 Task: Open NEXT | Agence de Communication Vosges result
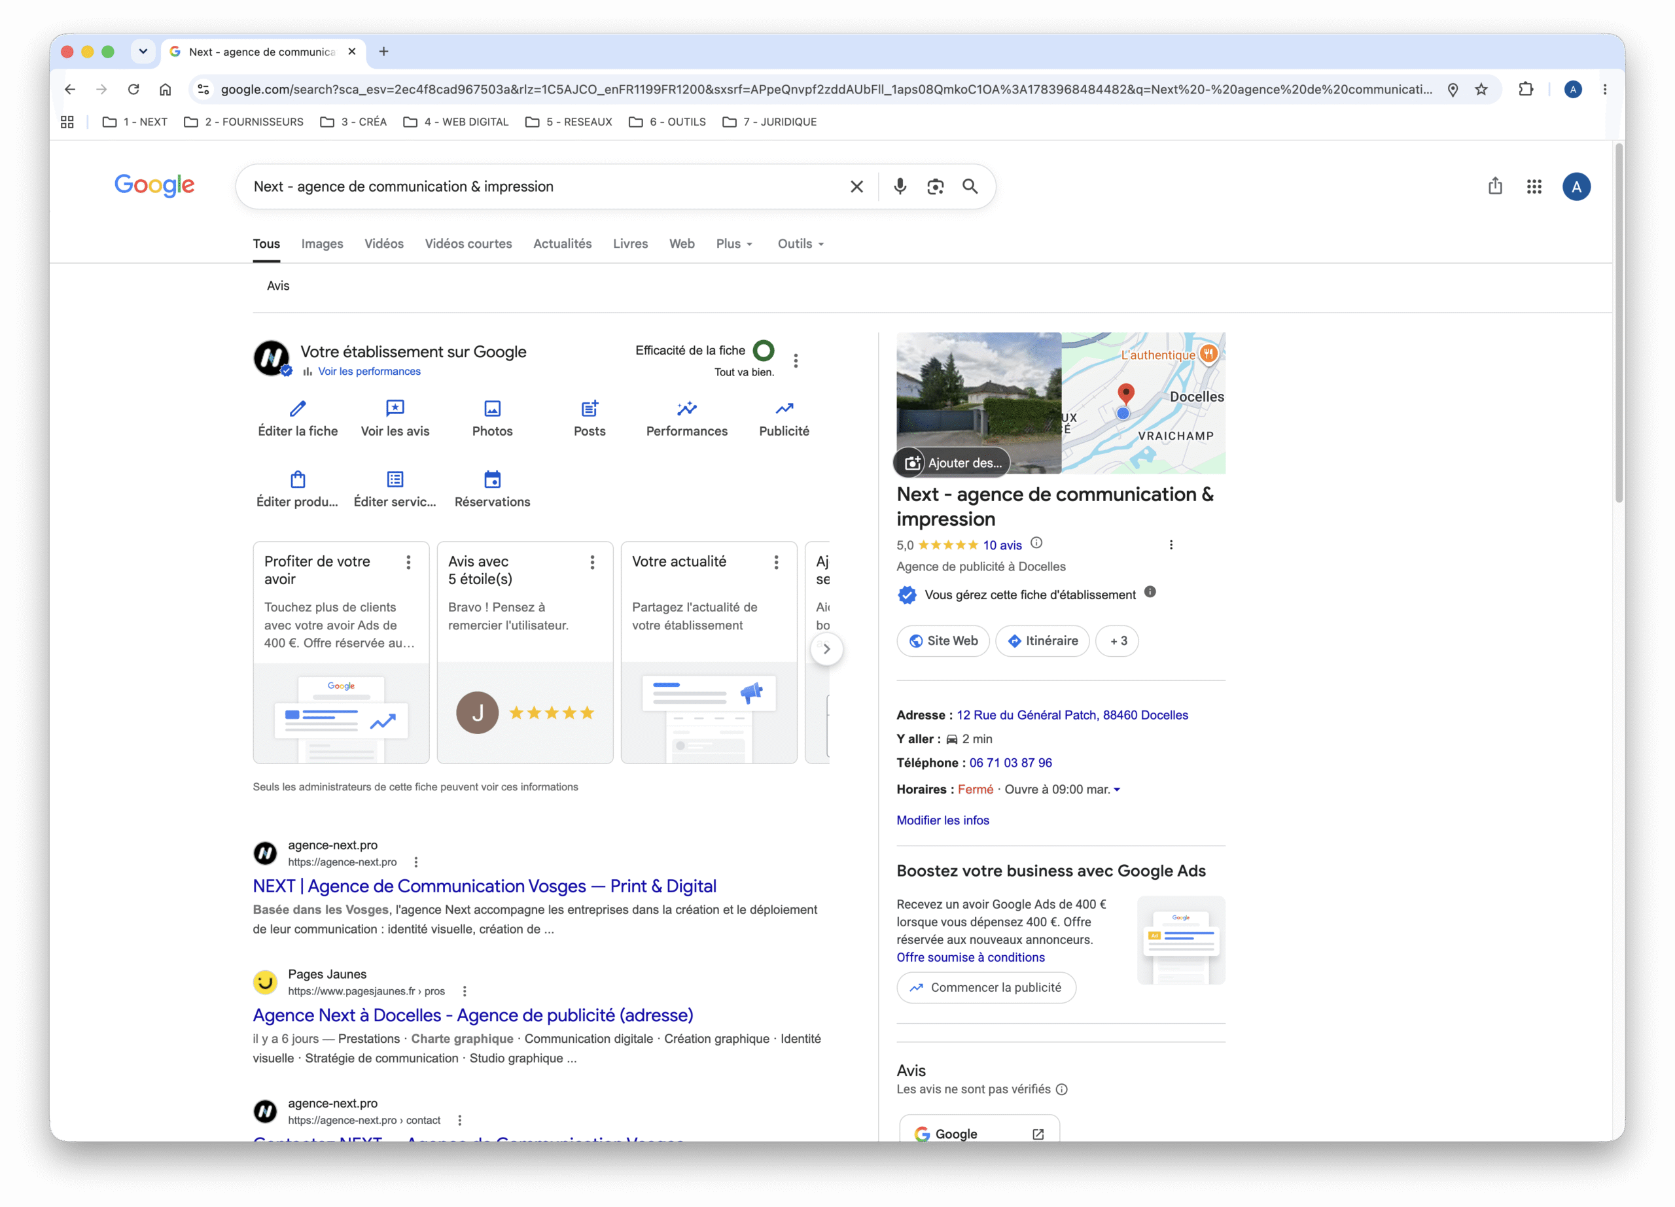(x=484, y=886)
